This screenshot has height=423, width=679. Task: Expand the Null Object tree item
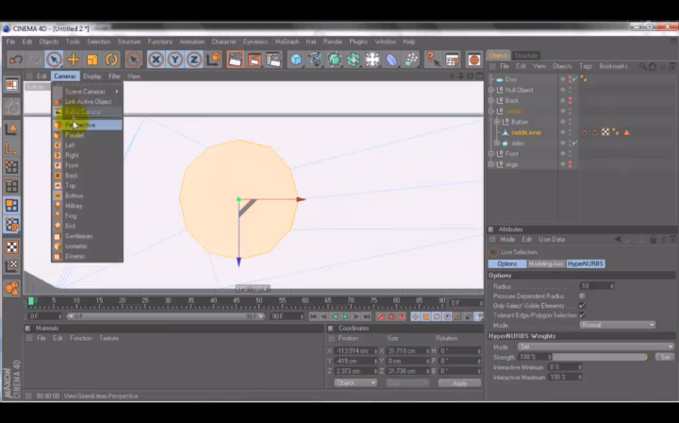click(491, 90)
